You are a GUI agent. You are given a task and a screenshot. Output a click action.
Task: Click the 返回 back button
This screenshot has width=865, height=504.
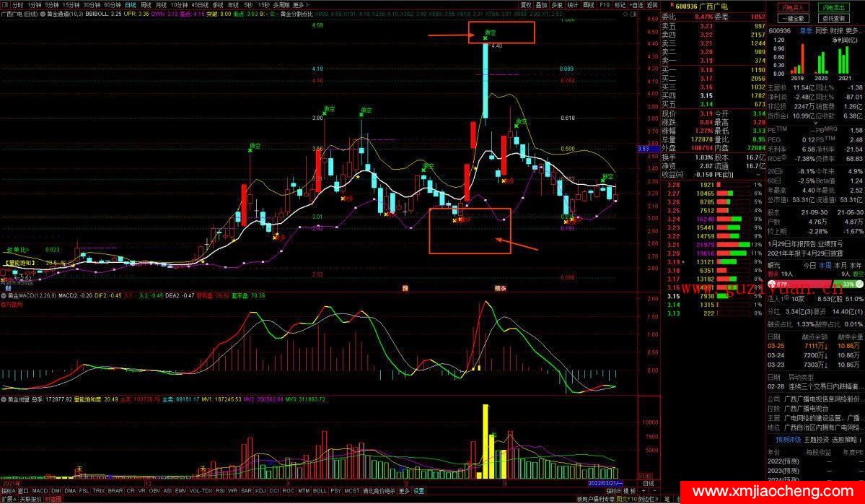pyautogui.click(x=652, y=4)
